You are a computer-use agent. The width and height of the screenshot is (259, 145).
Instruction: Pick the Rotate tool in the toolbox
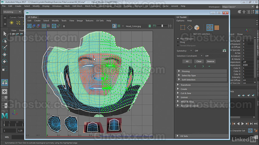pos(5,61)
